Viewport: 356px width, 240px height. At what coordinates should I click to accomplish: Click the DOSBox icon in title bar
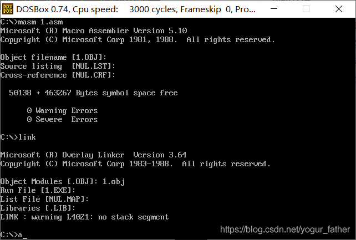8,9
